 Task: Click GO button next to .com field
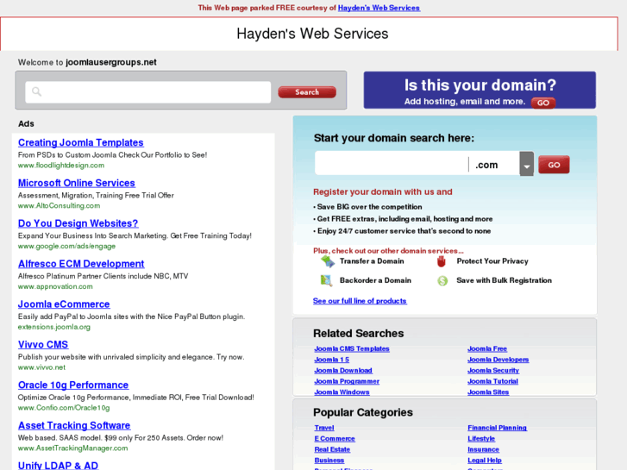point(554,165)
